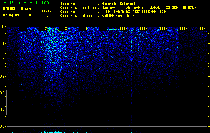Click the 1113 time marker
Viewport: 210px width, 133px height.
tap(63, 29)
